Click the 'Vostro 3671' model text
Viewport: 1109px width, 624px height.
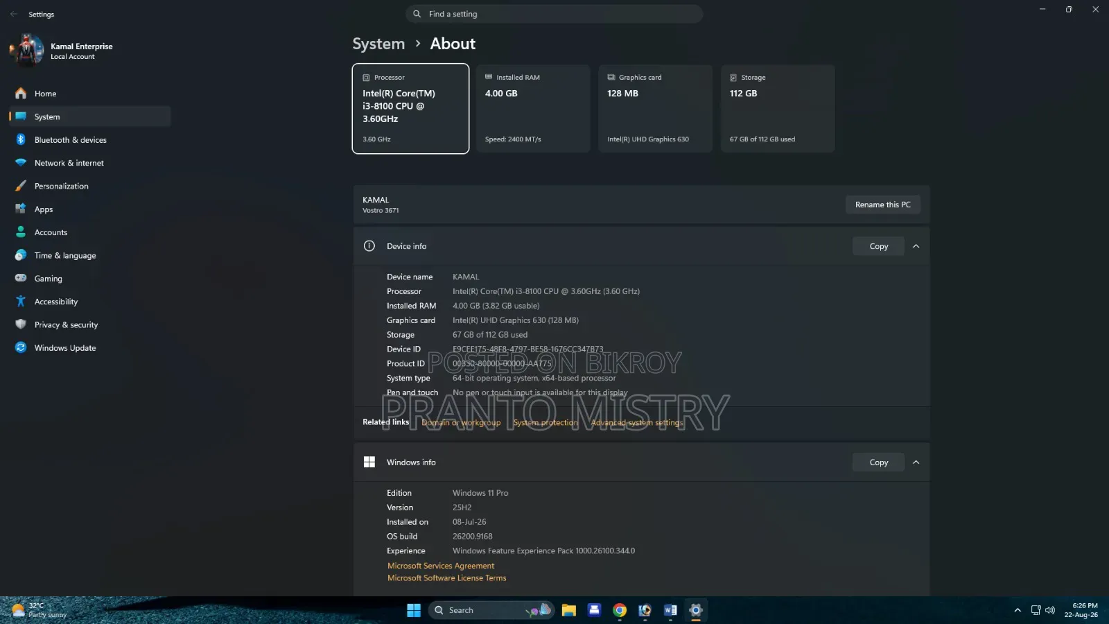pos(381,211)
